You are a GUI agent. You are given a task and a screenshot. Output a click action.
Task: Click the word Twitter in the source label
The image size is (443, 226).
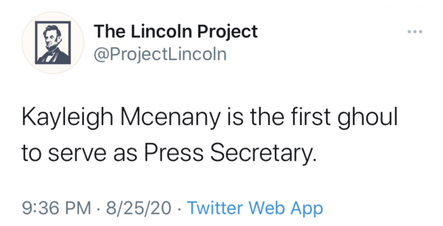pyautogui.click(x=215, y=208)
